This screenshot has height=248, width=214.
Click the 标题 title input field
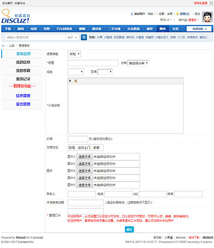coord(93,63)
